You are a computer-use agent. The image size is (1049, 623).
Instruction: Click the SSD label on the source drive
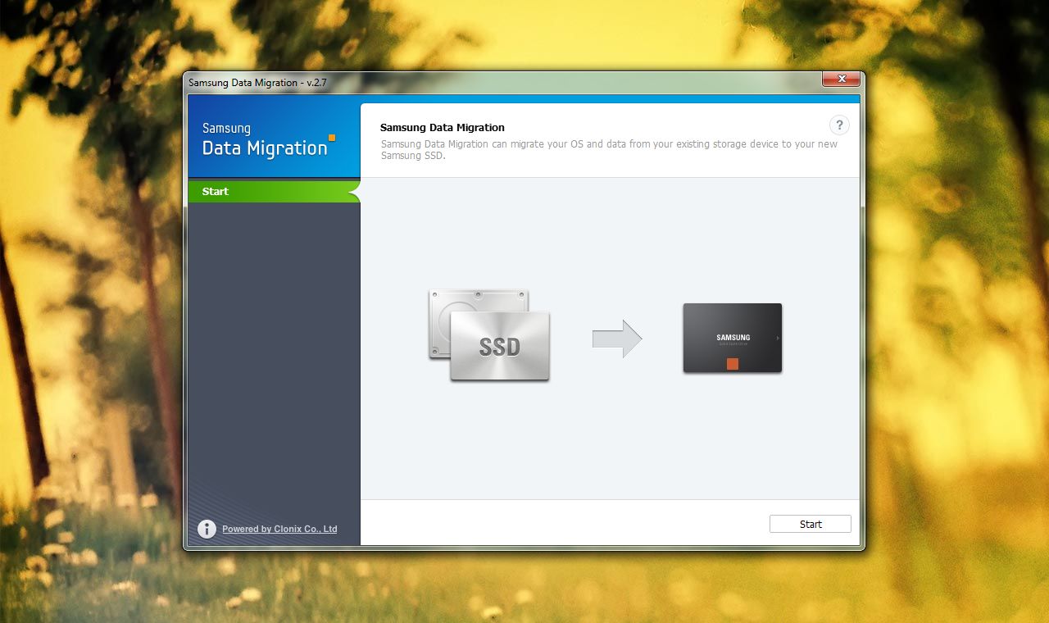[x=499, y=348]
